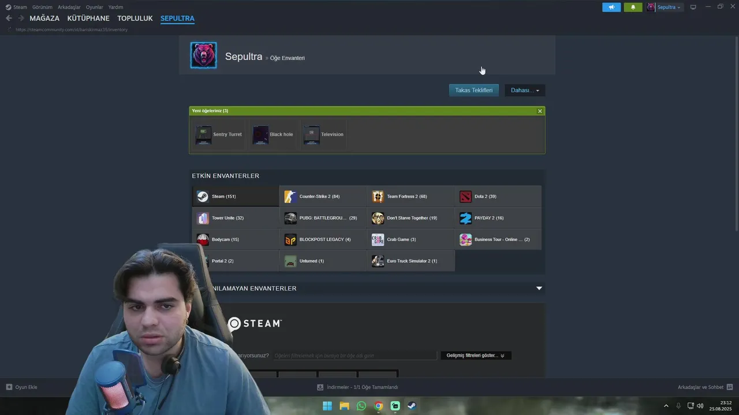
Task: Open Don't Starve Together inventory icon
Action: point(378,218)
